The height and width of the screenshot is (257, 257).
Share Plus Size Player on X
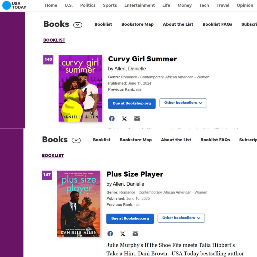123,234
